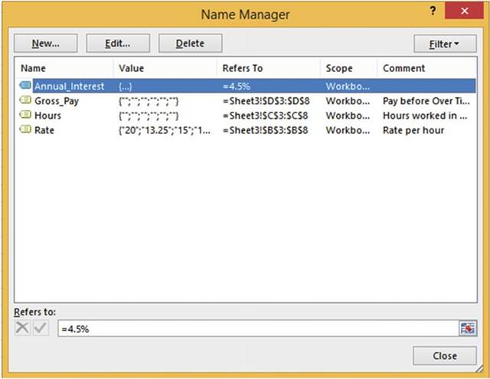Click the Rate name tag icon

[25, 130]
